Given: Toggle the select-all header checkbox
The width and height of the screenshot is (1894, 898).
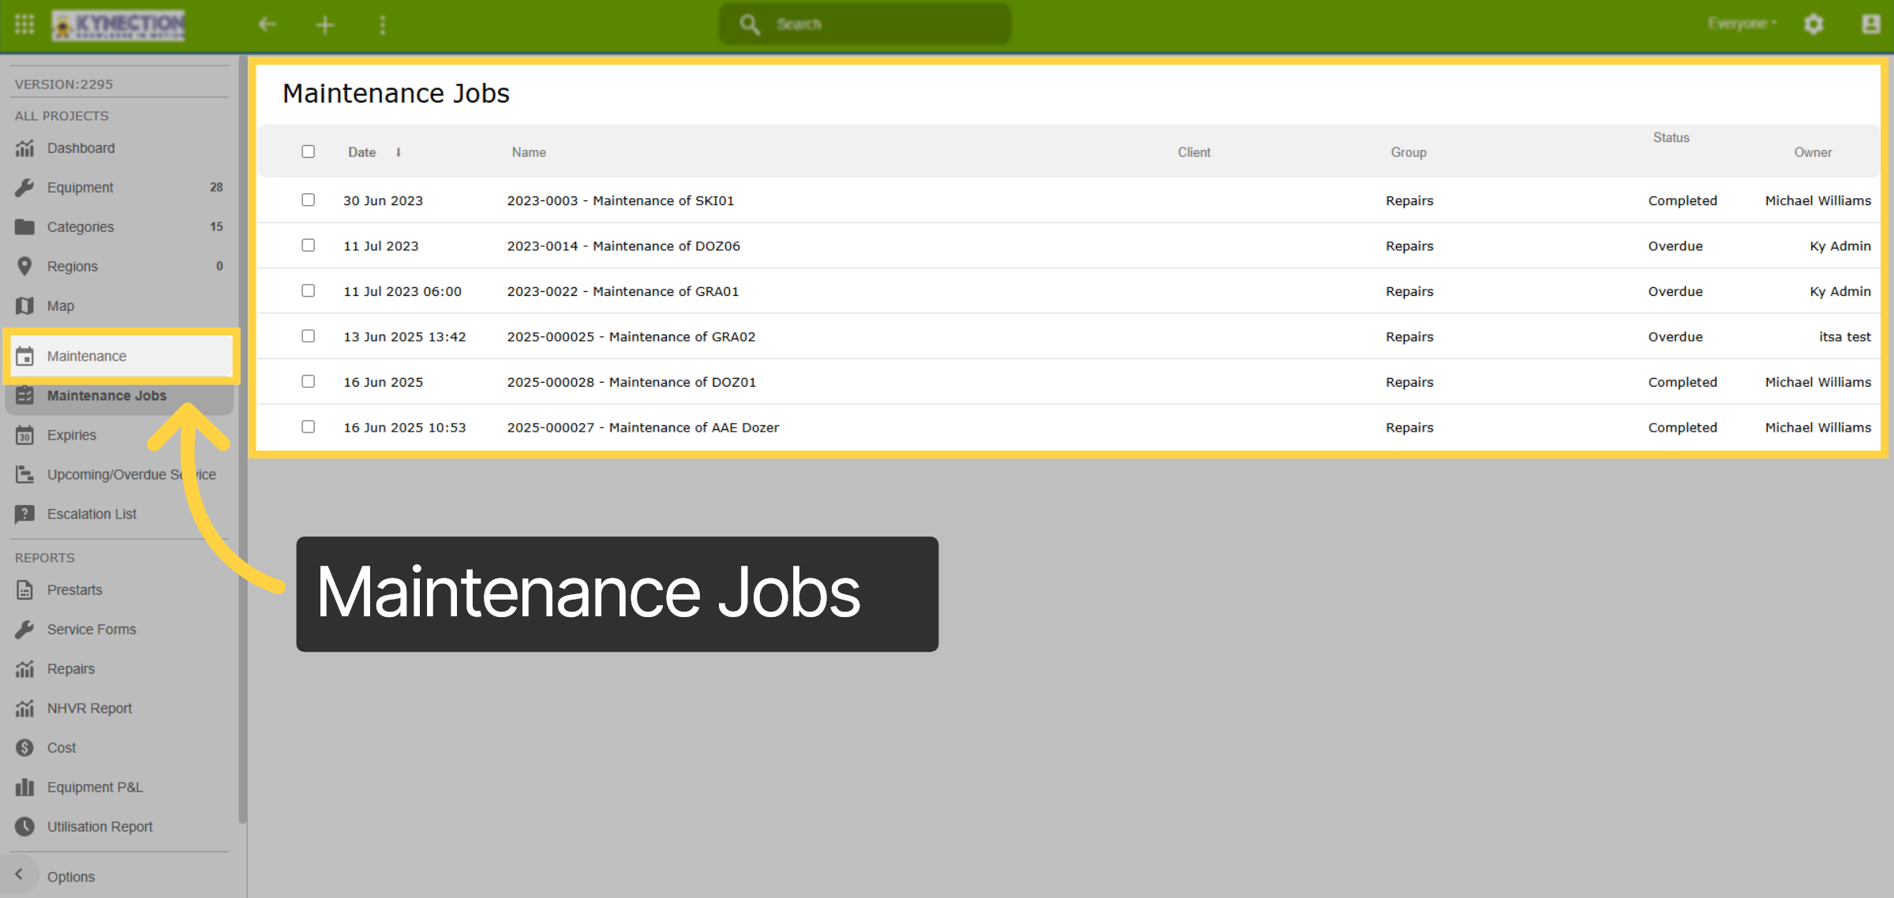Looking at the screenshot, I should [309, 152].
